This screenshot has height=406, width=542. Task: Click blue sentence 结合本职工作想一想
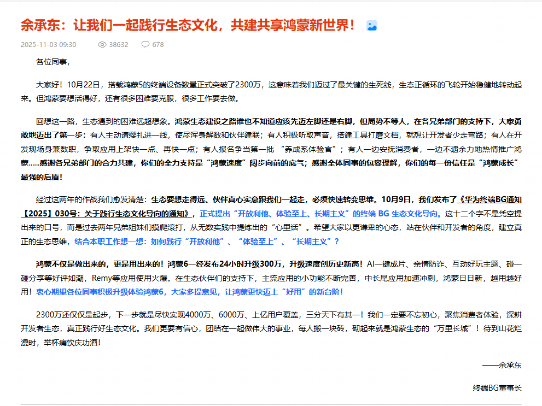[x=207, y=242]
